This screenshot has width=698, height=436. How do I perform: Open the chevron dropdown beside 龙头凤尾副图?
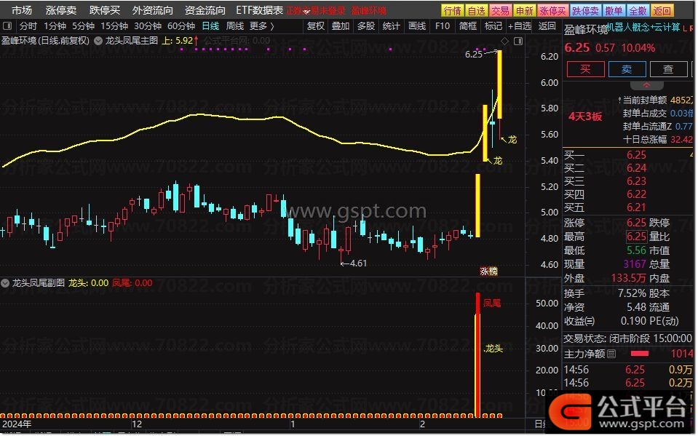click(5, 283)
